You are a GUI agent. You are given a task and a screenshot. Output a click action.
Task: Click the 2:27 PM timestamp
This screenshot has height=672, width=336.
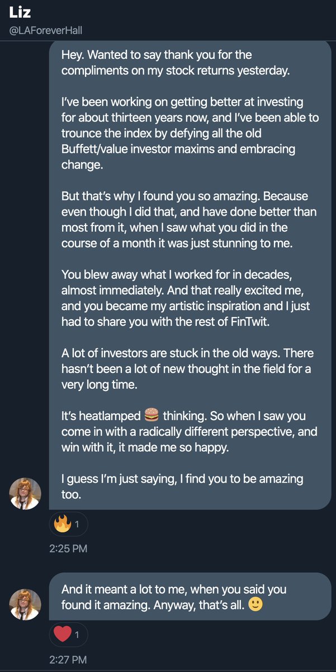[x=68, y=660]
